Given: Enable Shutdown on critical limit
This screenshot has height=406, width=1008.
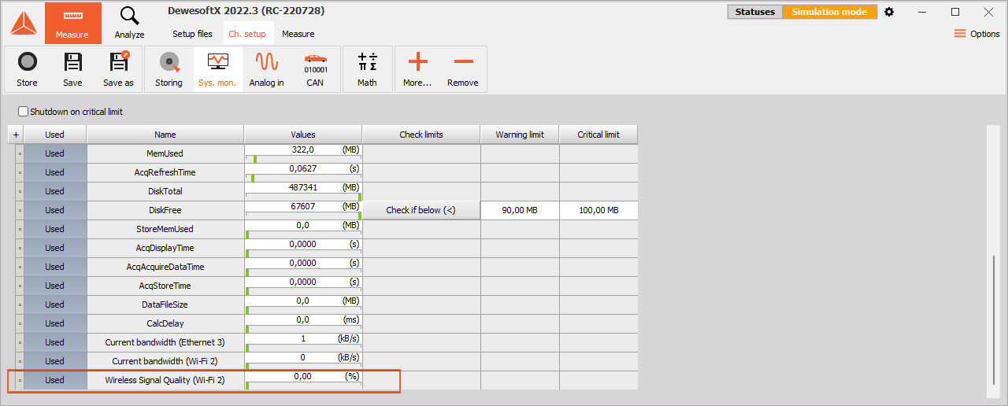Looking at the screenshot, I should click(23, 112).
